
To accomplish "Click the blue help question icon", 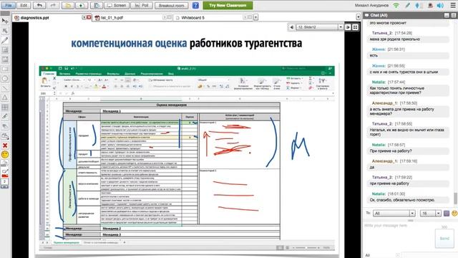I will point(195,5).
